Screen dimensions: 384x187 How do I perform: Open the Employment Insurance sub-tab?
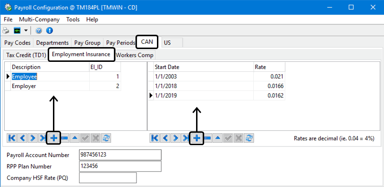click(81, 54)
